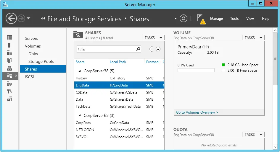Open Dashboard icon in left sidebar

(9, 37)
